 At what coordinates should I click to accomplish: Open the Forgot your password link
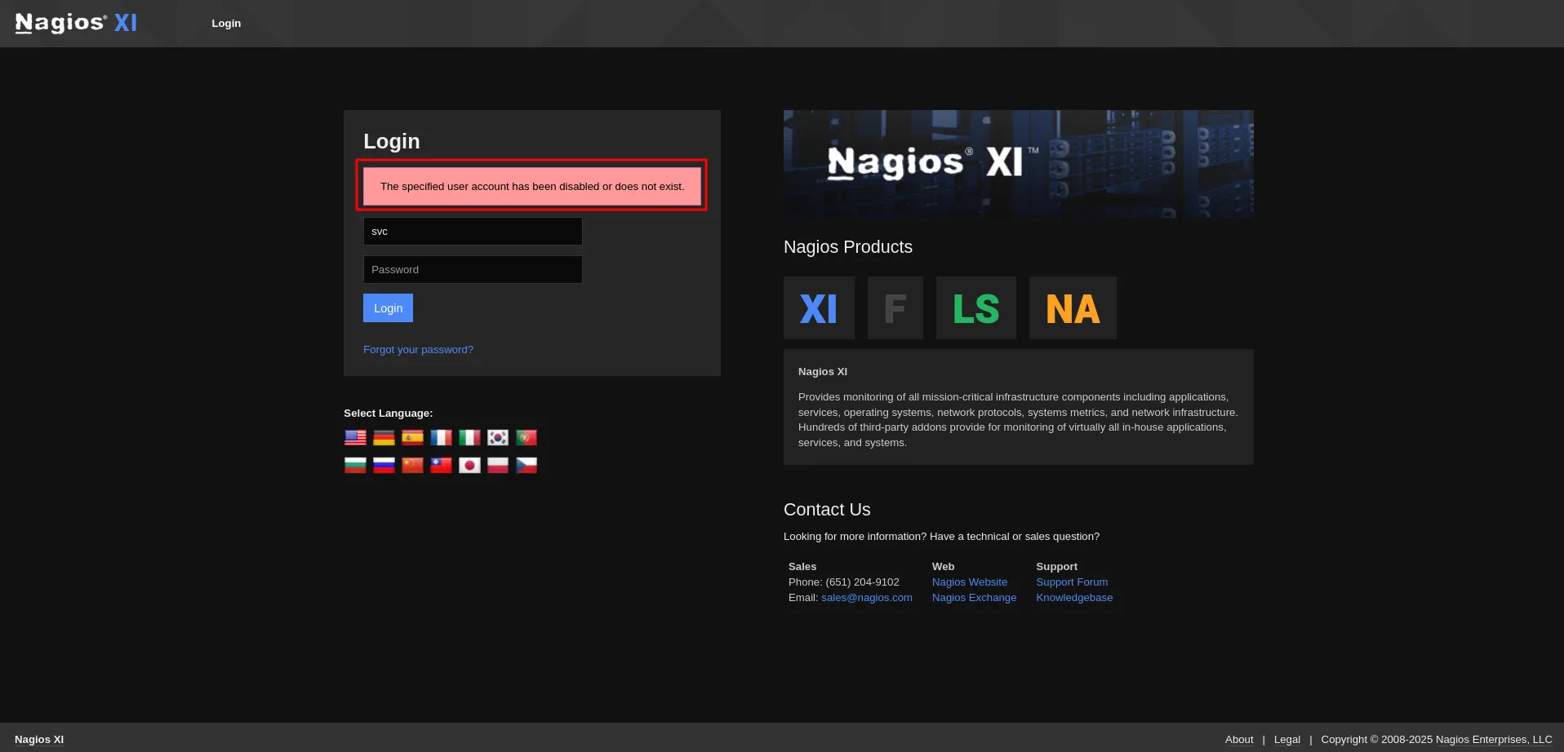[418, 350]
